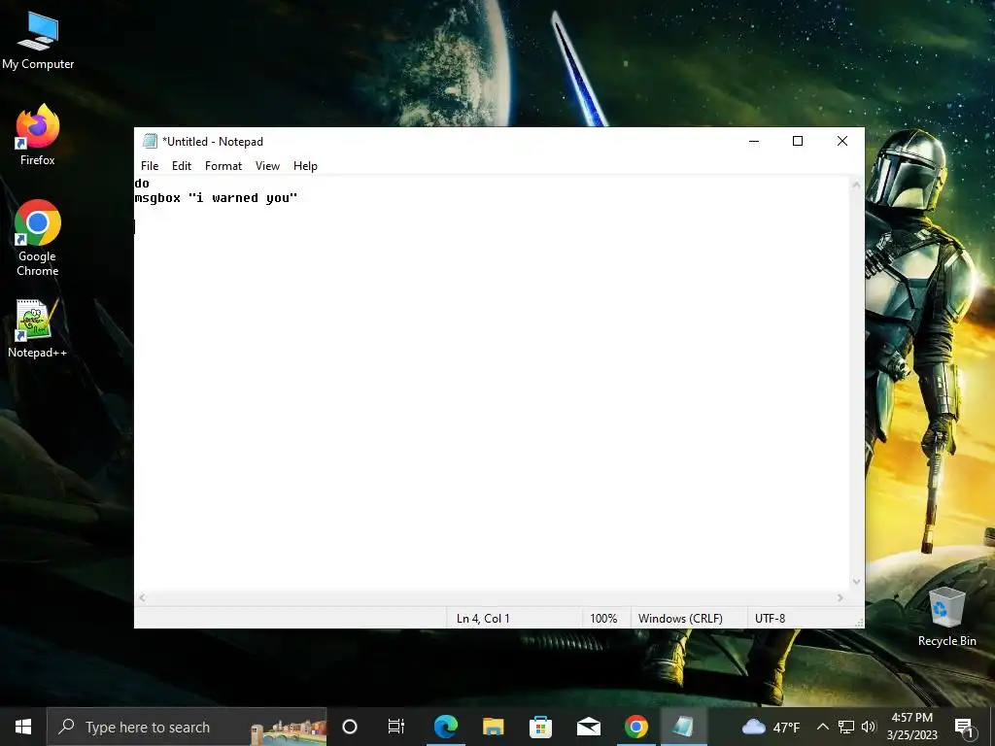Open Cortana from the taskbar
995x746 pixels.
tap(350, 727)
